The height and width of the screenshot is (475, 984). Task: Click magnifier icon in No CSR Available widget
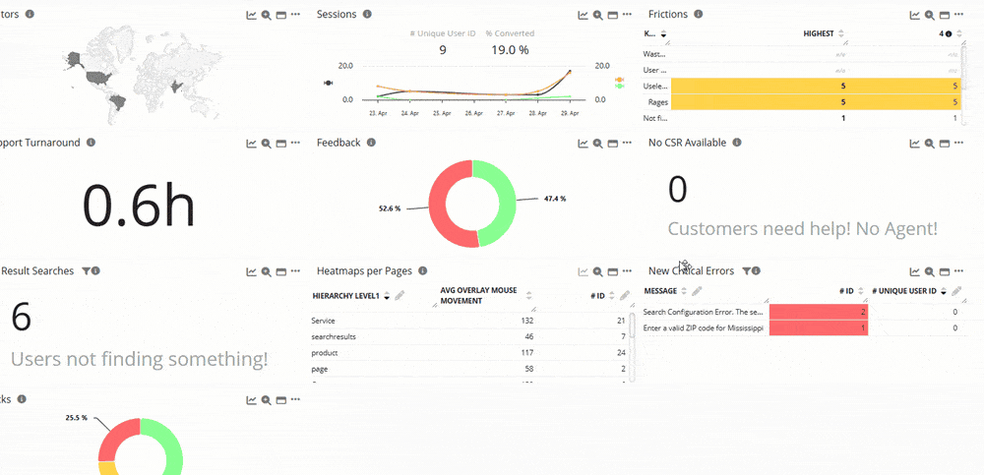tap(930, 144)
